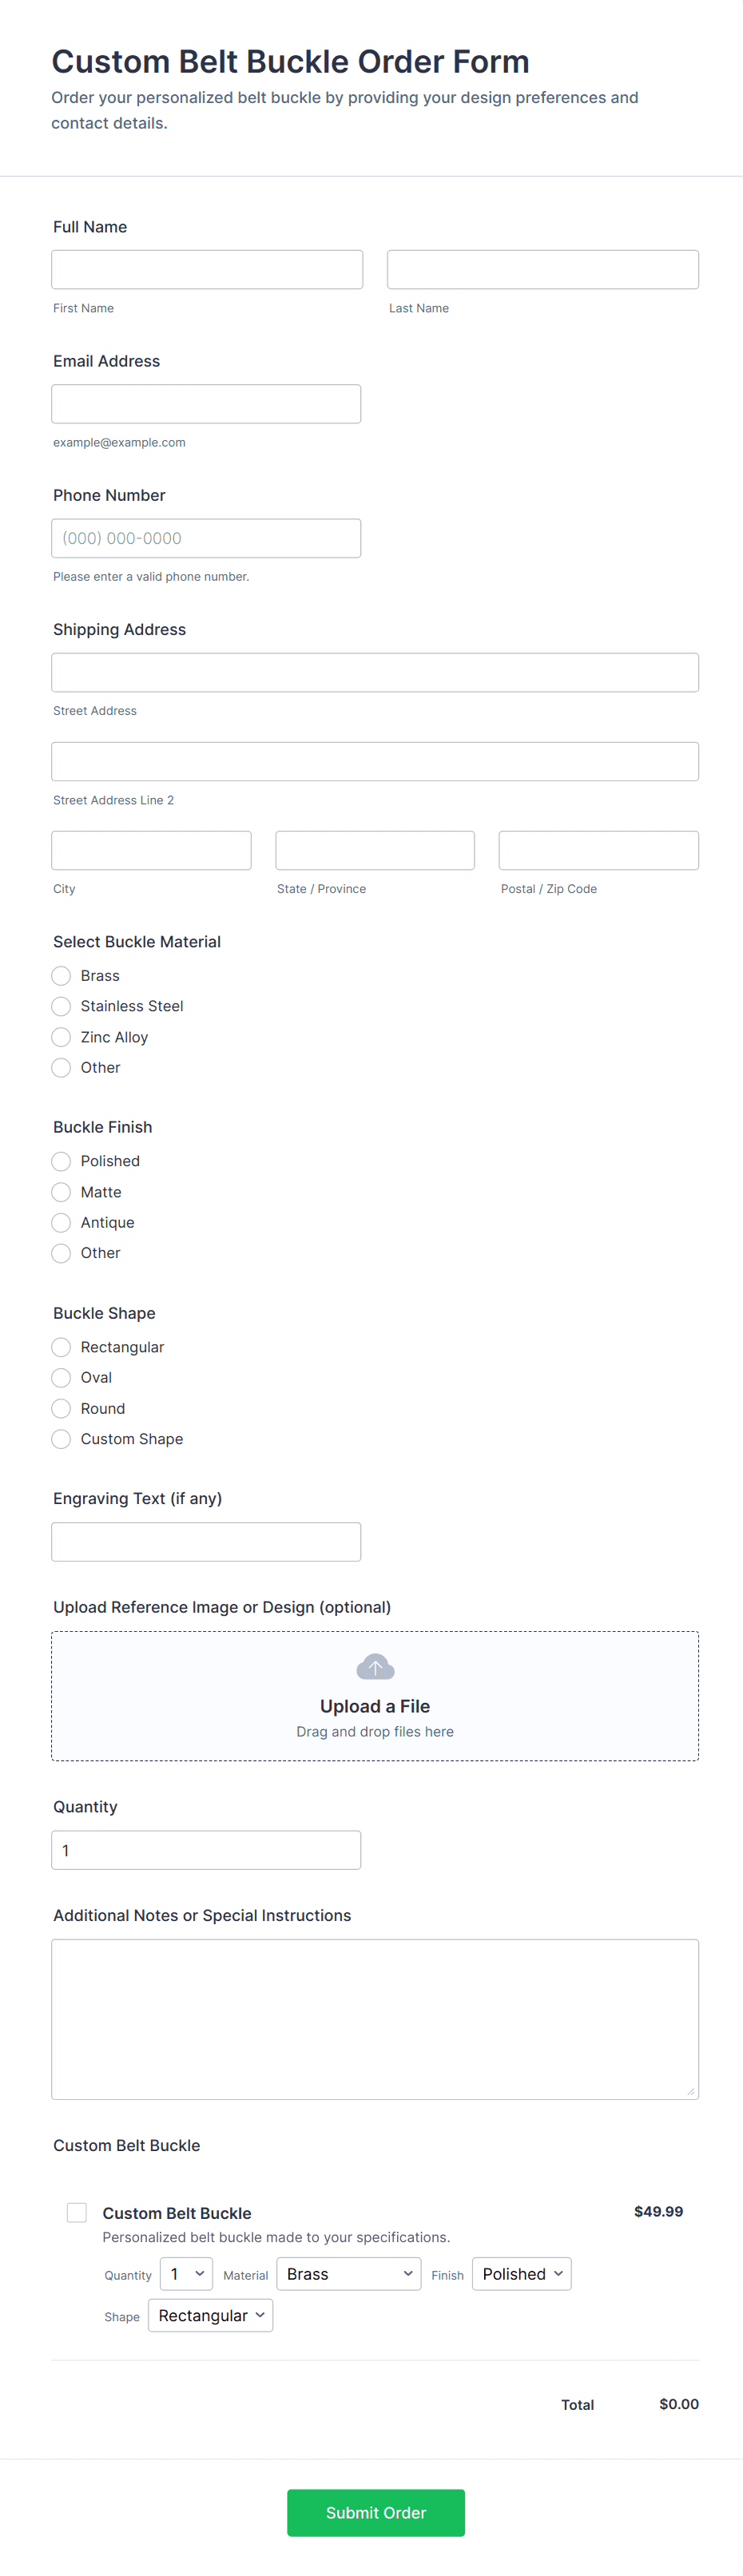Image resolution: width=743 pixels, height=2576 pixels.
Task: Pick the Oval buckle shape
Action: coord(61,1377)
